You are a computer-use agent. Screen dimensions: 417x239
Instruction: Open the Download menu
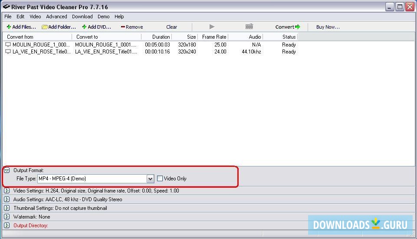coord(82,17)
